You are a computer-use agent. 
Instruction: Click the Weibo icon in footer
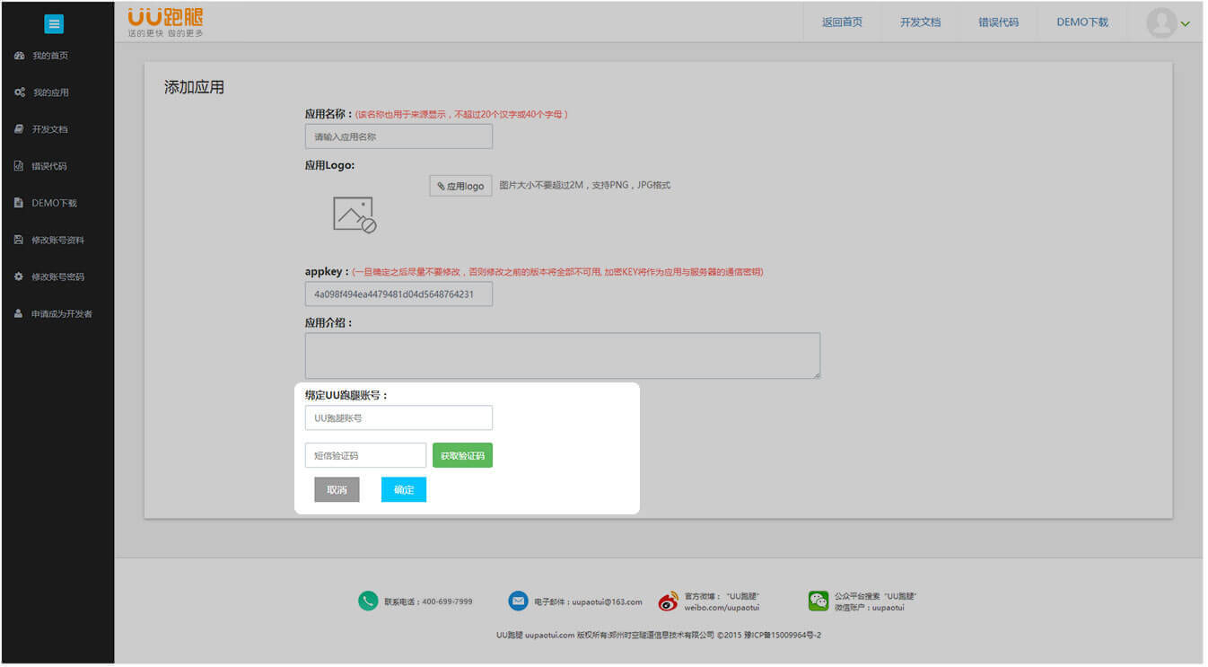668,601
